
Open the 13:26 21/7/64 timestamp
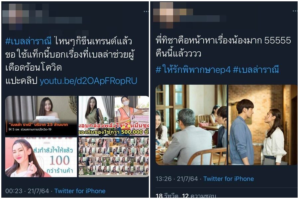pyautogui.click(x=177, y=179)
